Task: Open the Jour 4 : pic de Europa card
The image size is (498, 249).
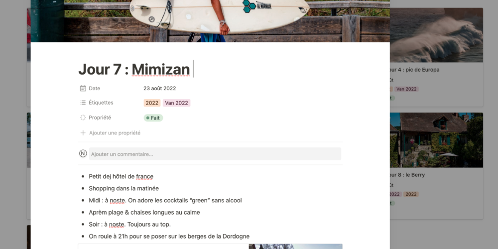Action: click(436, 57)
